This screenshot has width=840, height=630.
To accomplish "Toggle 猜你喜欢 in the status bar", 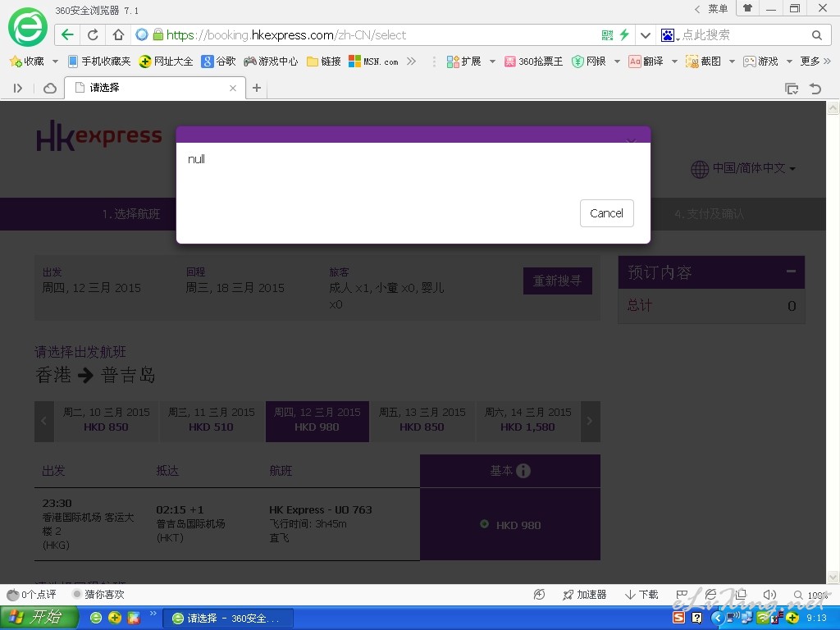I will click(x=98, y=595).
